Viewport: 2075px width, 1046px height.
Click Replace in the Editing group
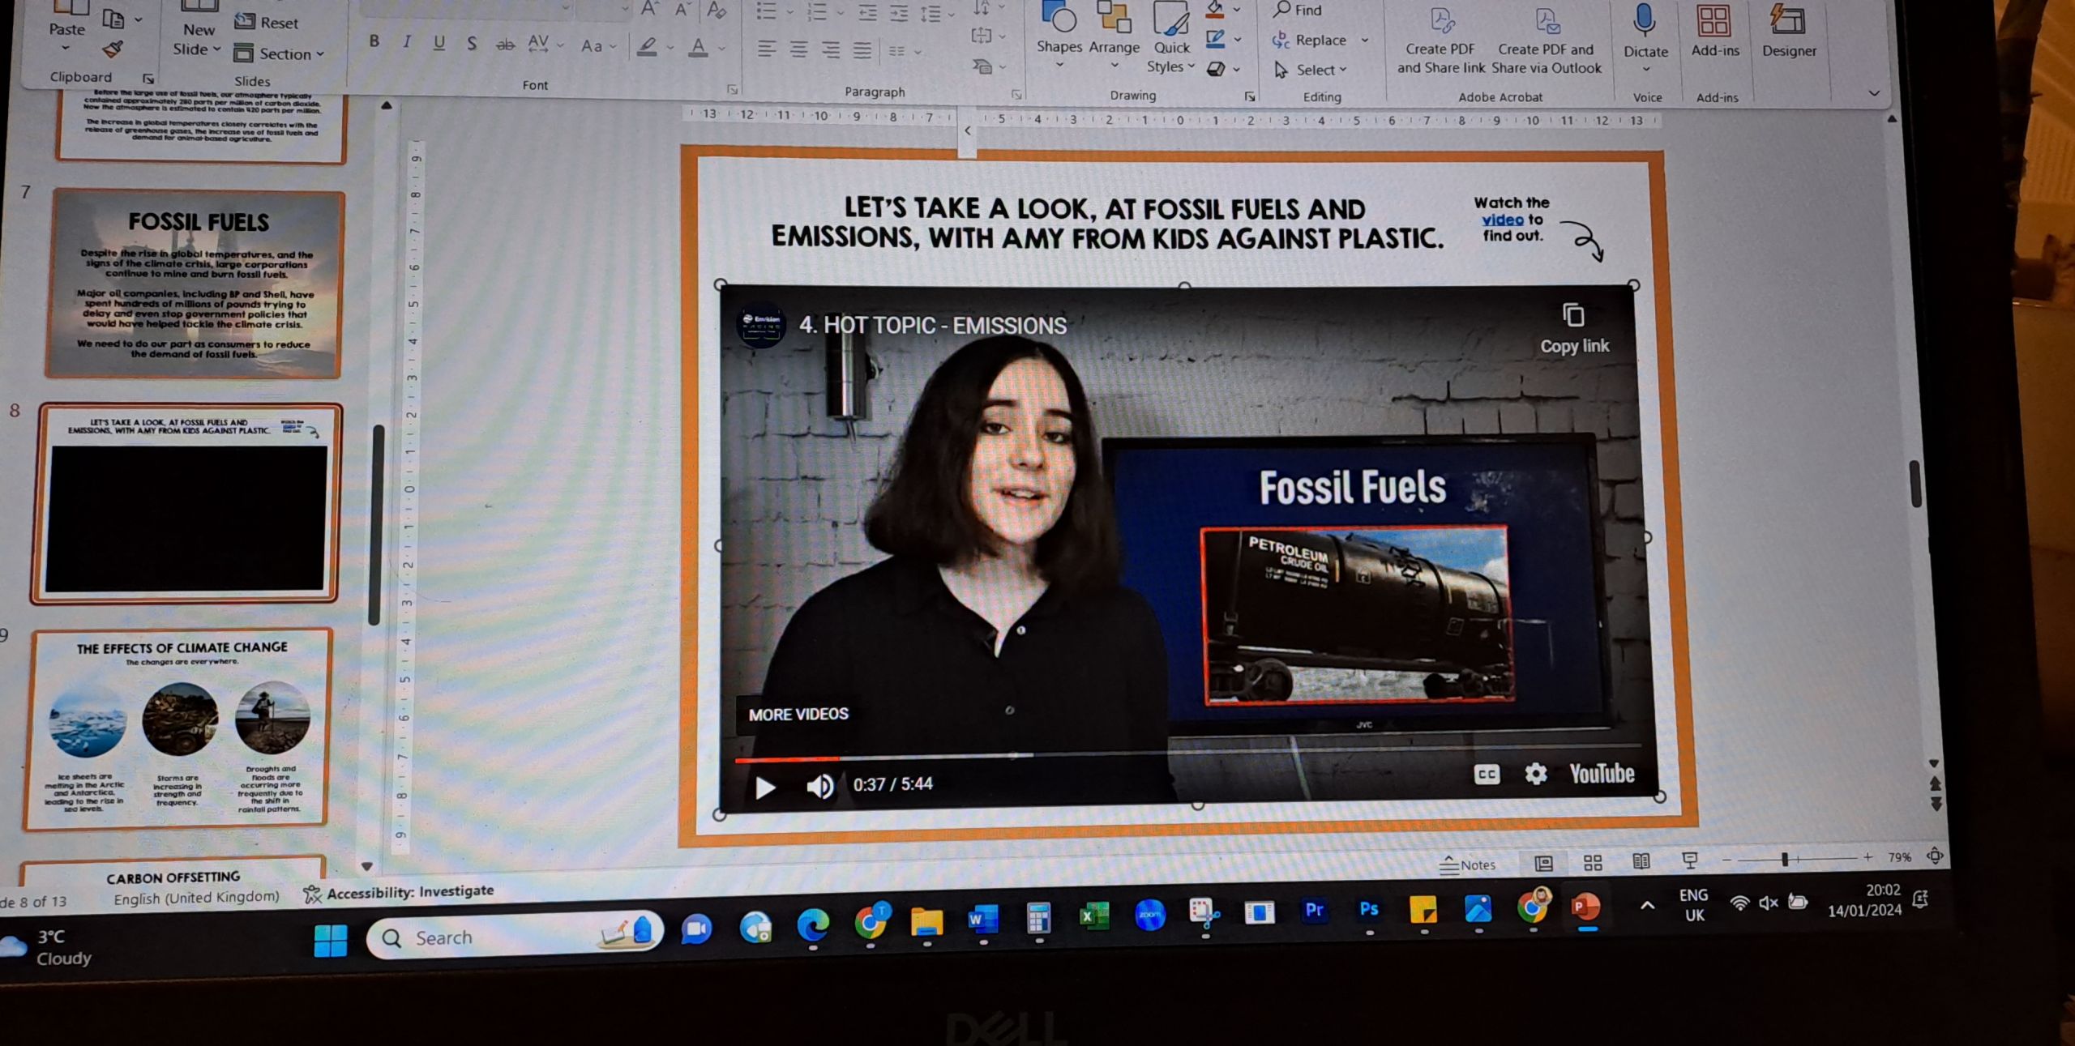point(1310,40)
